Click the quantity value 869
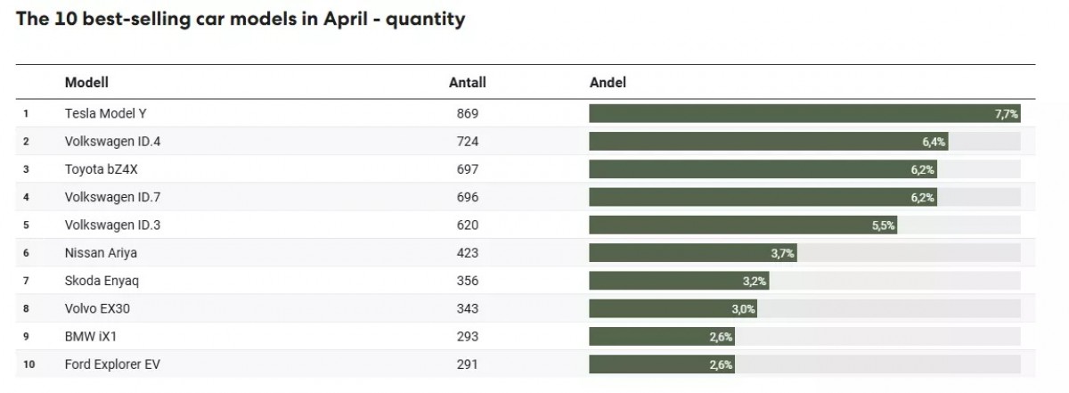 click(x=468, y=114)
